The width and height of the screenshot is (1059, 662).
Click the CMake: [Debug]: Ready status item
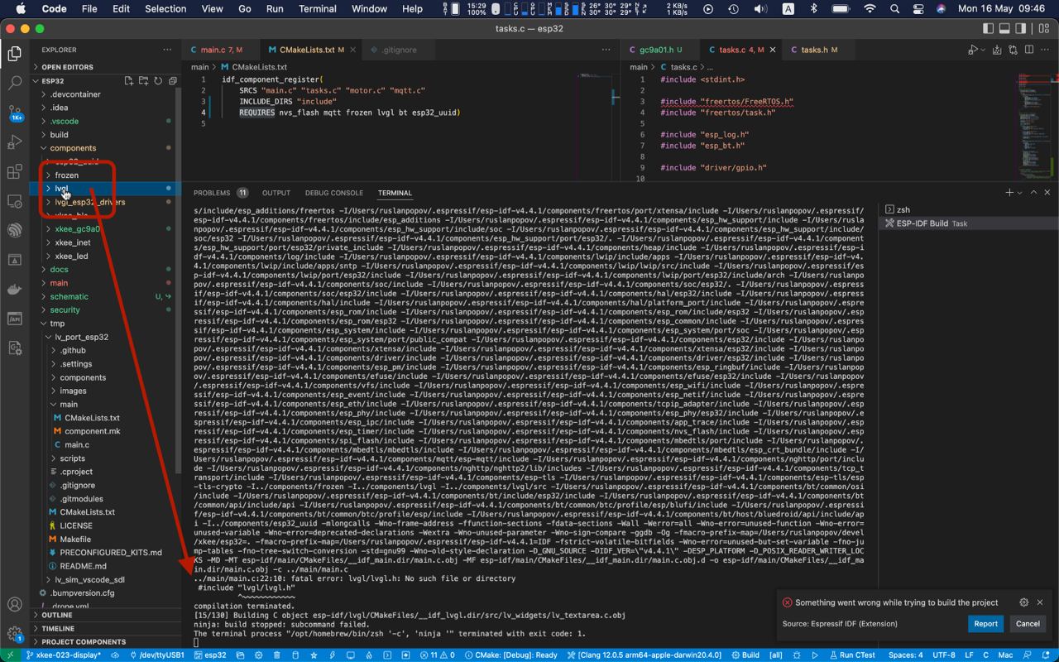[x=511, y=655]
